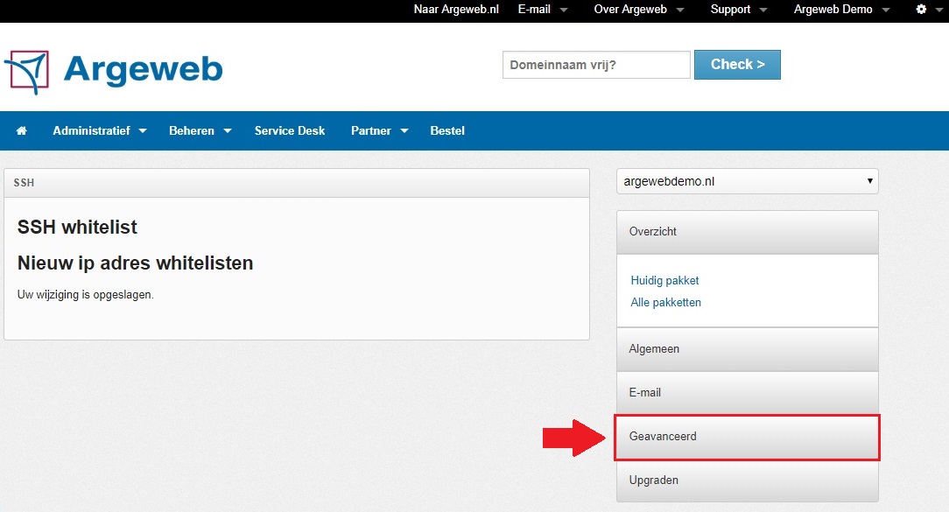
Task: Expand the E-mail sidebar section
Action: click(747, 393)
